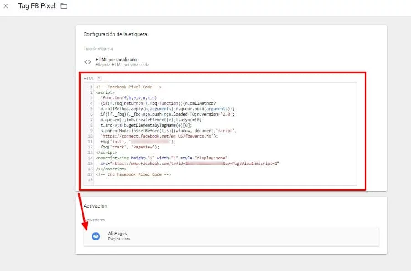Click the line with t.src=v;s=b.getElementsByTagName
411x271 pixels.
146,125
